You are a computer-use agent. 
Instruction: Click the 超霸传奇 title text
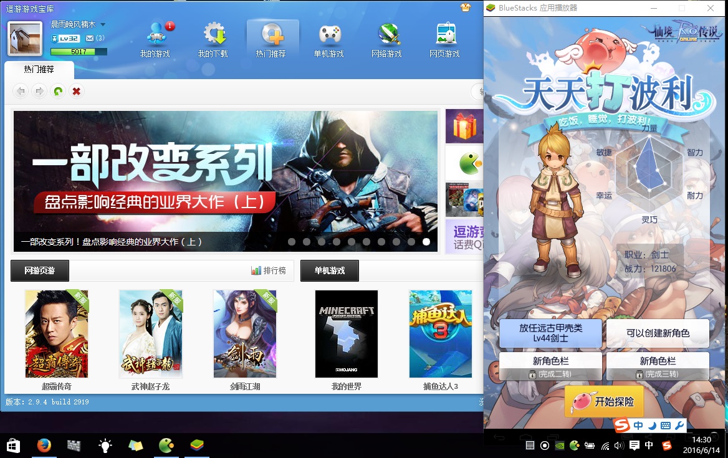(x=57, y=386)
